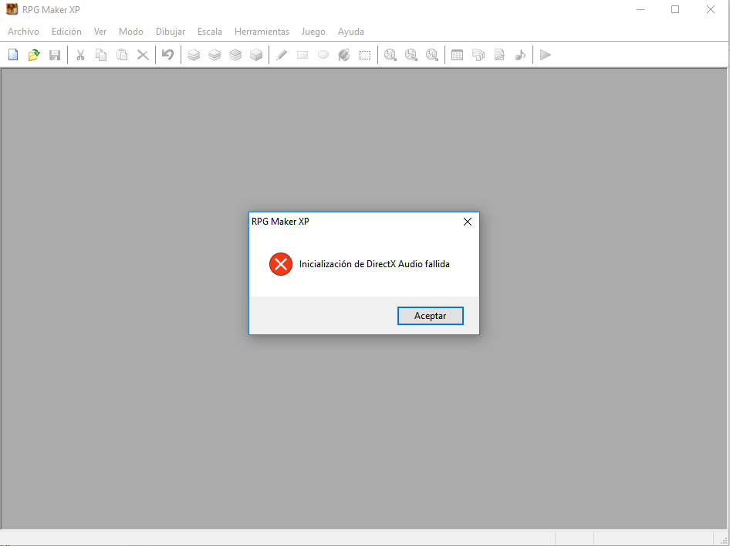Image resolution: width=730 pixels, height=546 pixels.
Task: Open the Ayuda menu
Action: [x=351, y=32]
